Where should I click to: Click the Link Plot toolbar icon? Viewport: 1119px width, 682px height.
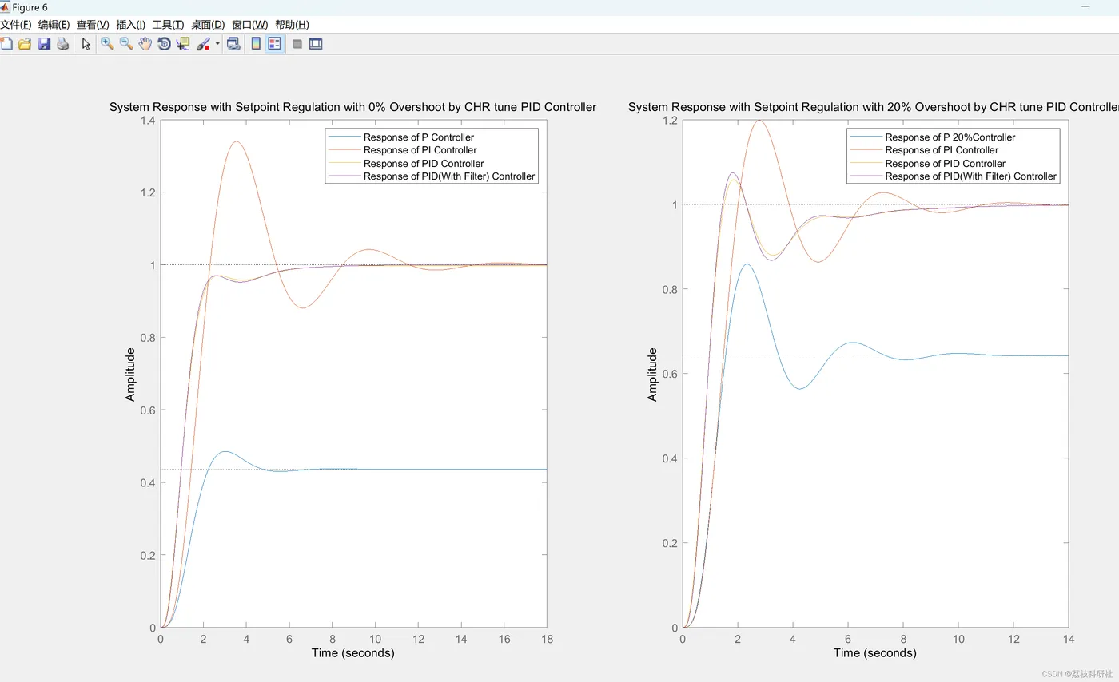tap(233, 44)
